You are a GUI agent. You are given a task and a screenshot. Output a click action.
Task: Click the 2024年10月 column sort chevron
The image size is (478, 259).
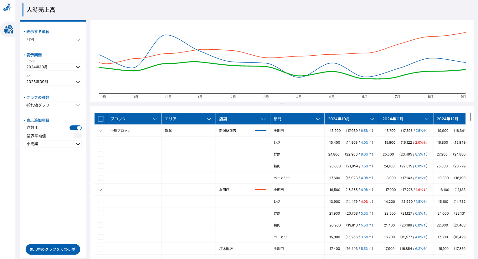[x=372, y=119]
